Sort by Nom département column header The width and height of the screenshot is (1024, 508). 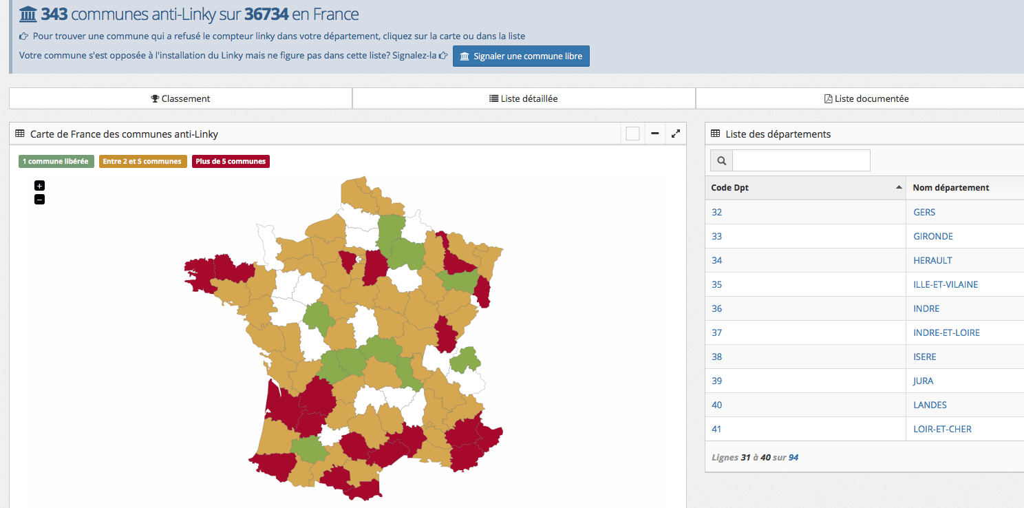pyautogui.click(x=951, y=187)
